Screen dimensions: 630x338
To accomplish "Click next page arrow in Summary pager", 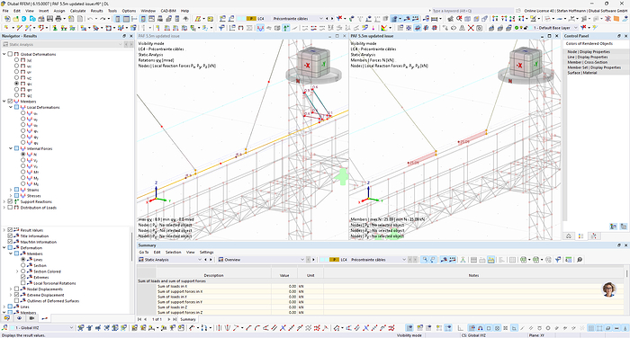I will (169, 319).
